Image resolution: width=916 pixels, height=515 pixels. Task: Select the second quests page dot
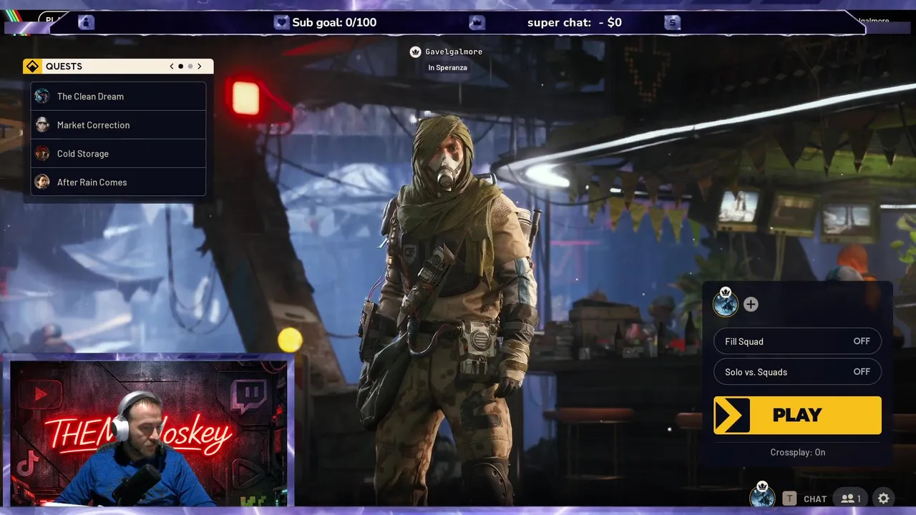[190, 67]
